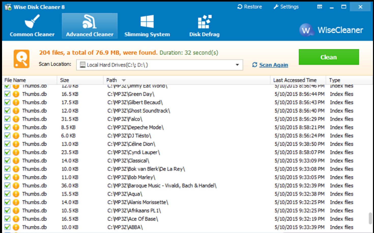Uncheck the Cyndi Lauper Thumbs.db checkbox
The image size is (374, 233).
tap(7, 152)
